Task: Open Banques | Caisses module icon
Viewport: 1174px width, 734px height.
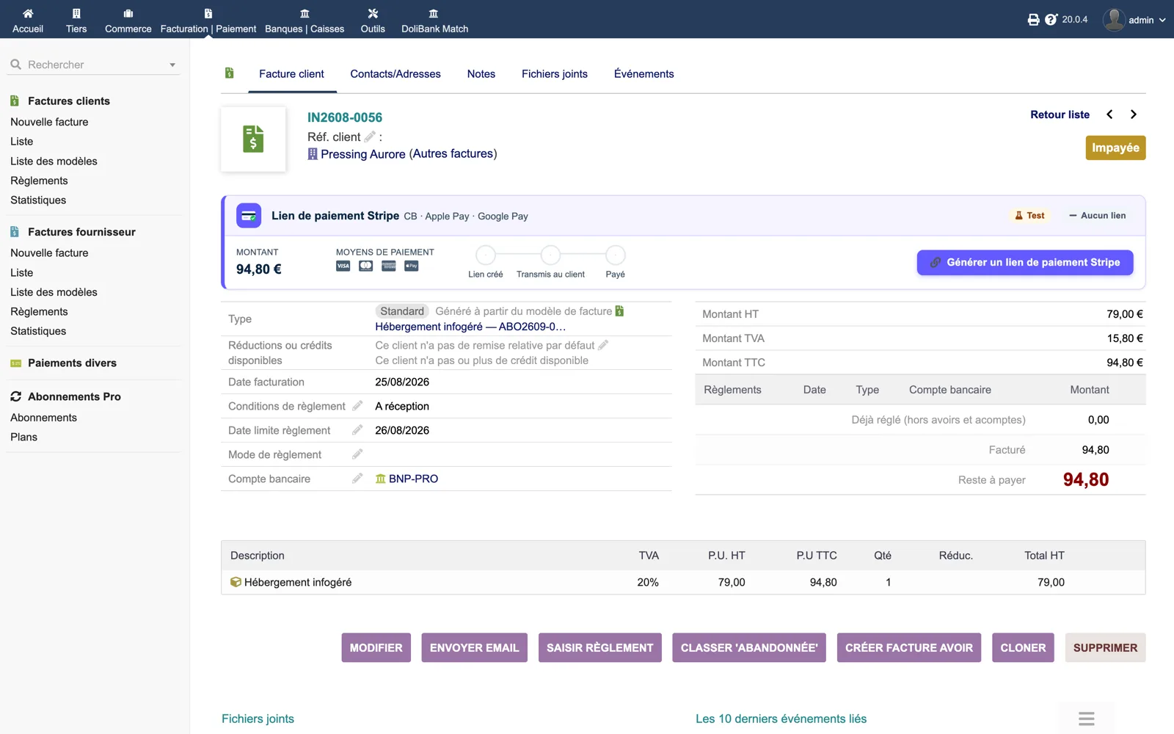Action: click(305, 13)
